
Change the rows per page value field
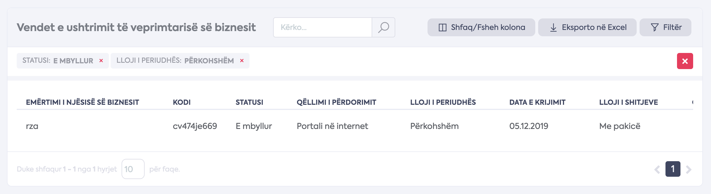pyautogui.click(x=133, y=169)
